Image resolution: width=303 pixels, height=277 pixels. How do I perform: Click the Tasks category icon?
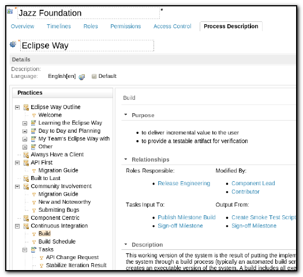[33, 249]
